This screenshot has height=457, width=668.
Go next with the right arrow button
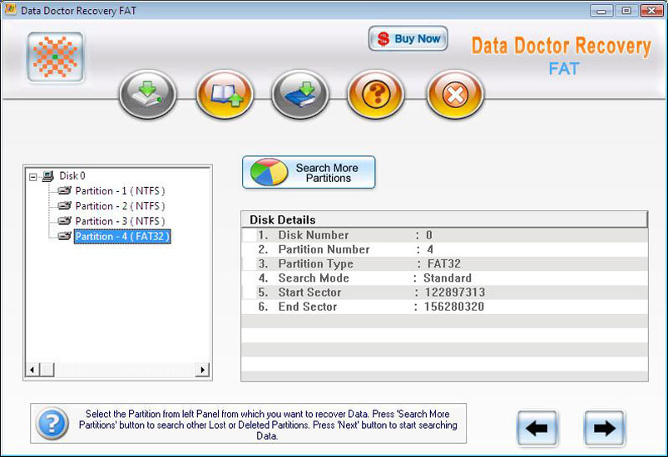pos(605,428)
